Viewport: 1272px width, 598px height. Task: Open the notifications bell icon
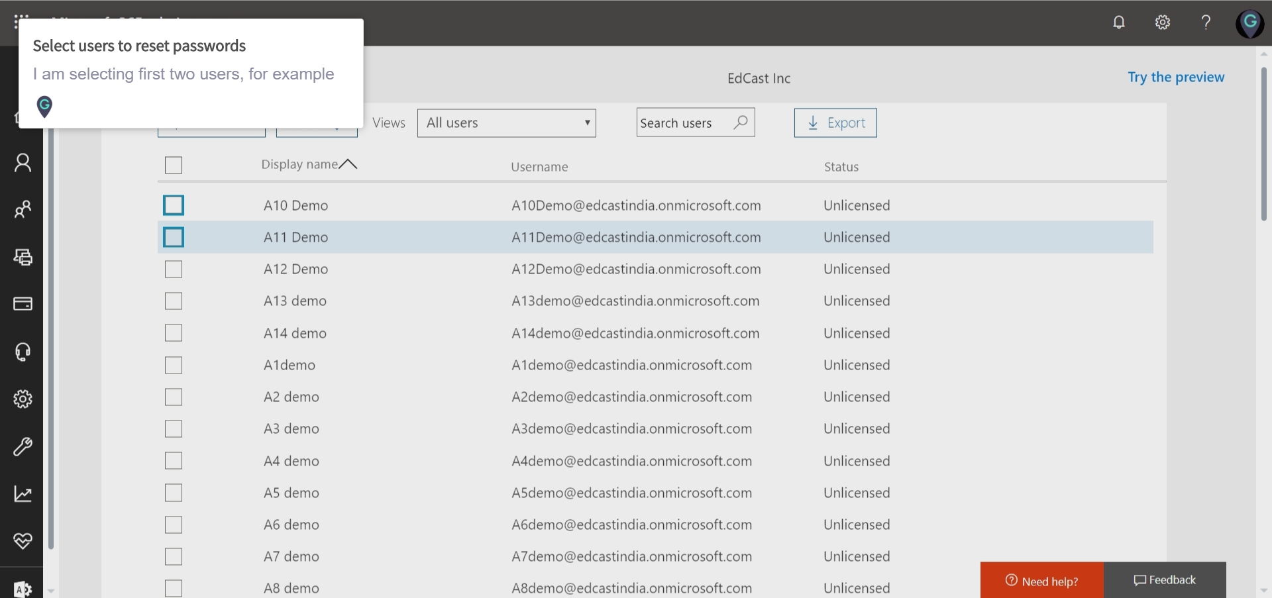pyautogui.click(x=1118, y=23)
